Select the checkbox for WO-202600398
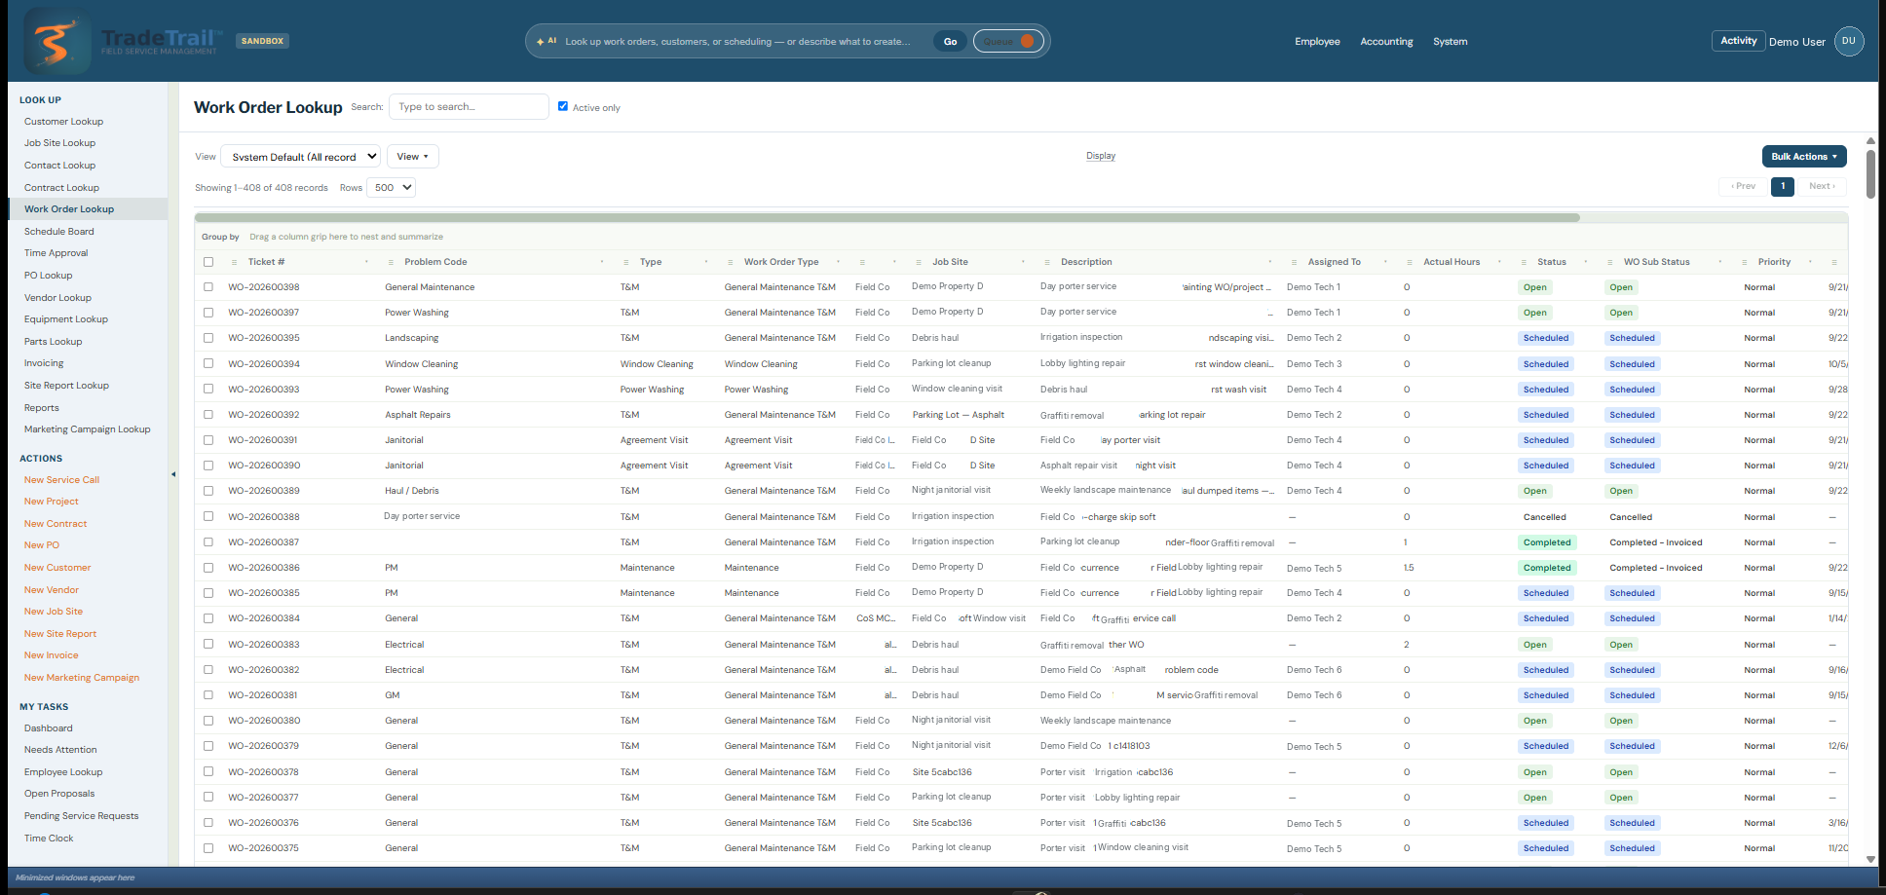Viewport: 1886px width, 895px height. tap(208, 287)
